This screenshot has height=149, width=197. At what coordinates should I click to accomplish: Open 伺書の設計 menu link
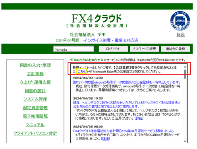[35, 91]
